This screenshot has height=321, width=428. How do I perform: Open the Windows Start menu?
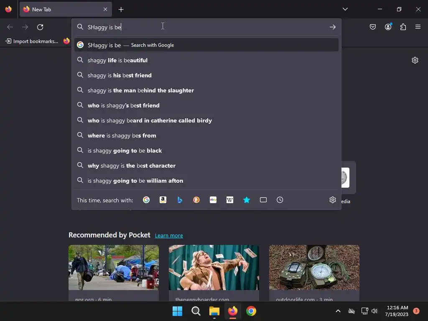177,311
